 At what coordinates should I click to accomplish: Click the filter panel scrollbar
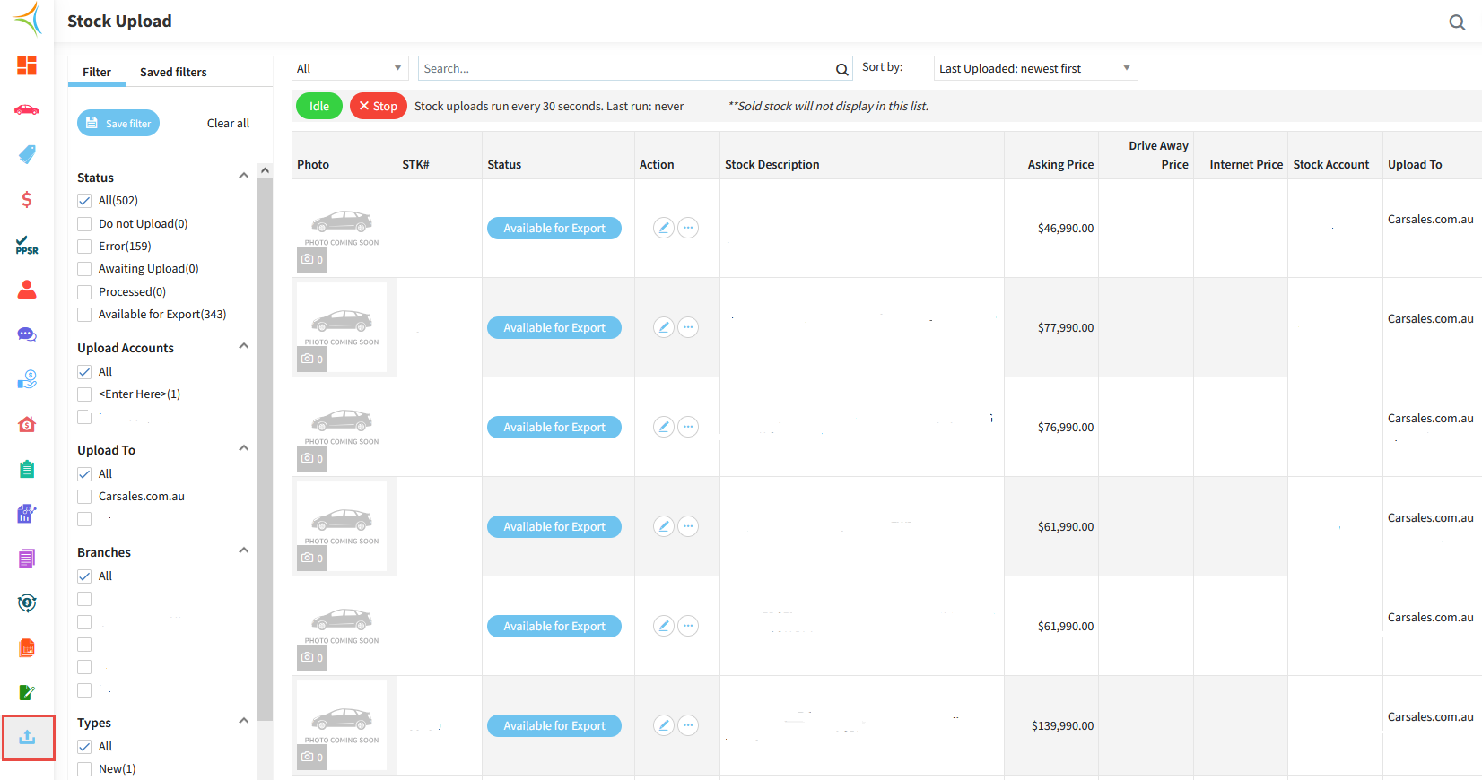tap(265, 448)
